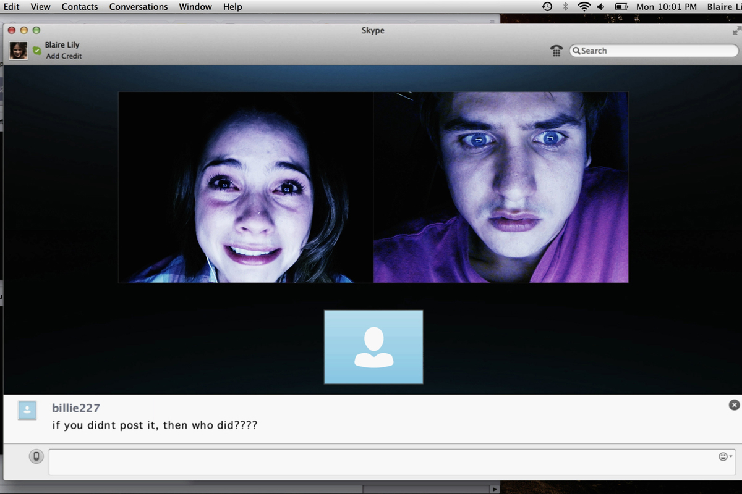Click the Add Credit link
This screenshot has height=494, width=742.
pyautogui.click(x=63, y=56)
